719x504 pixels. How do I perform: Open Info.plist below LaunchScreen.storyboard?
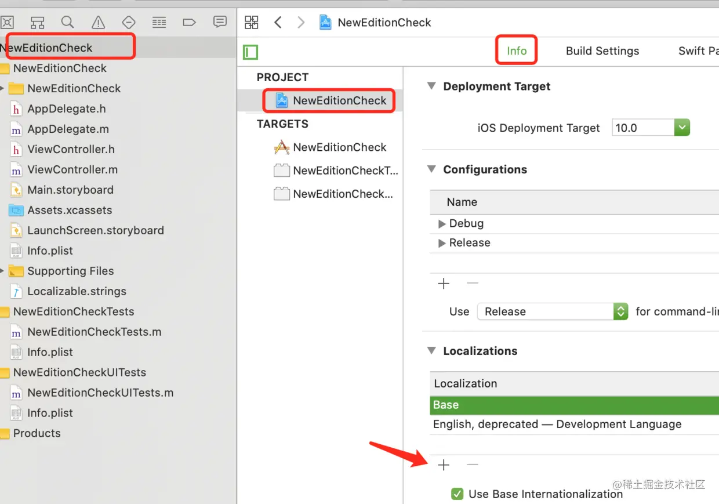click(x=50, y=251)
